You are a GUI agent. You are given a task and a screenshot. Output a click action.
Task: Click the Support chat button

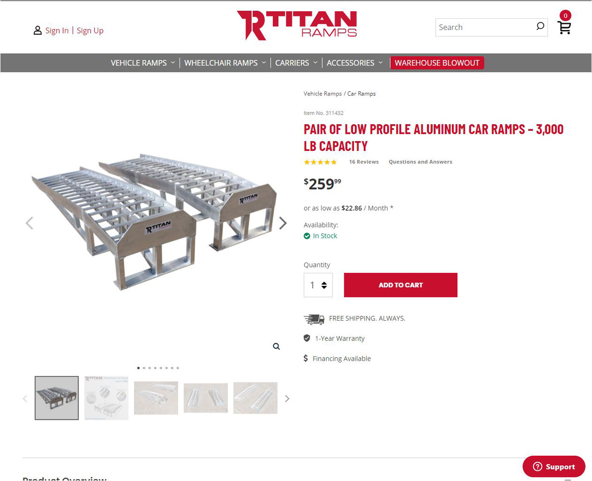tap(554, 466)
